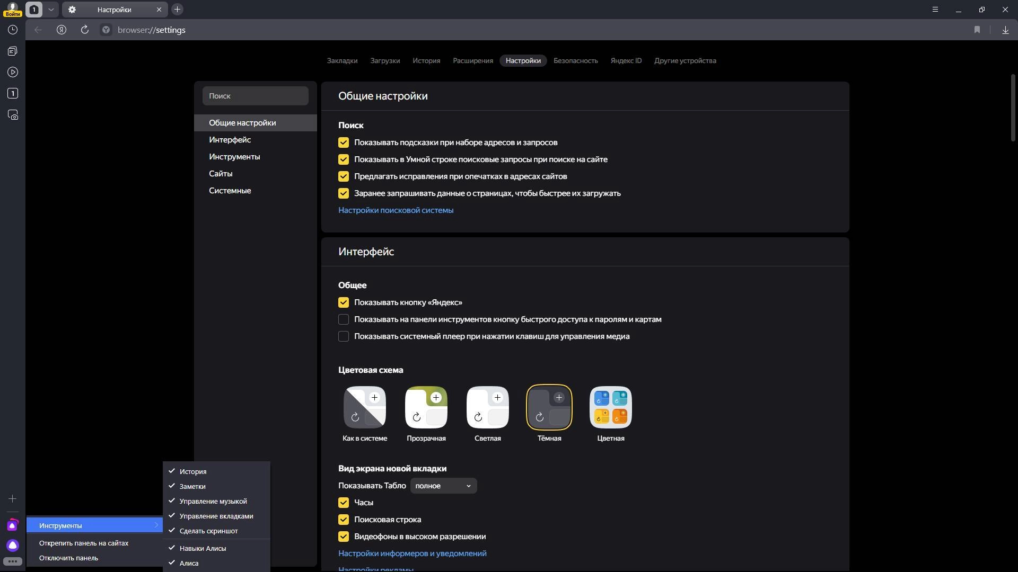Select Отключить панель menu item

pos(95,558)
